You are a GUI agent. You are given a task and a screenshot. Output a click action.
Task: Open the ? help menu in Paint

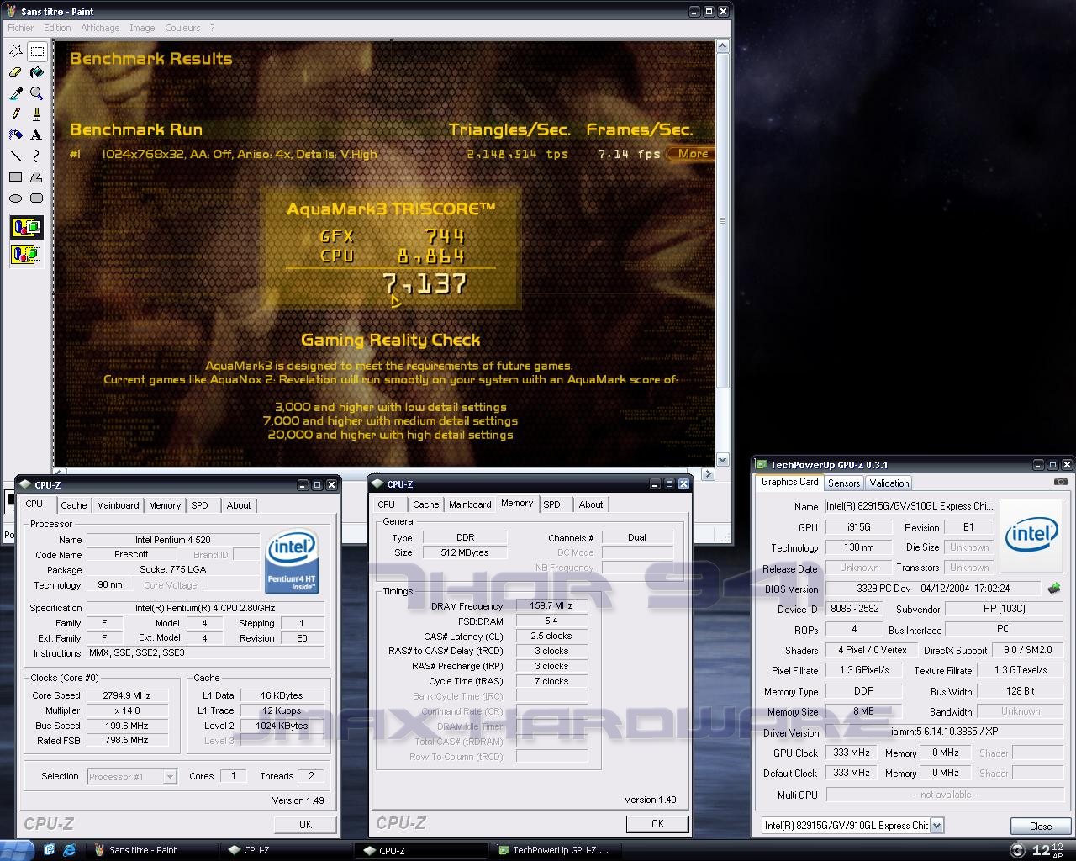212,28
